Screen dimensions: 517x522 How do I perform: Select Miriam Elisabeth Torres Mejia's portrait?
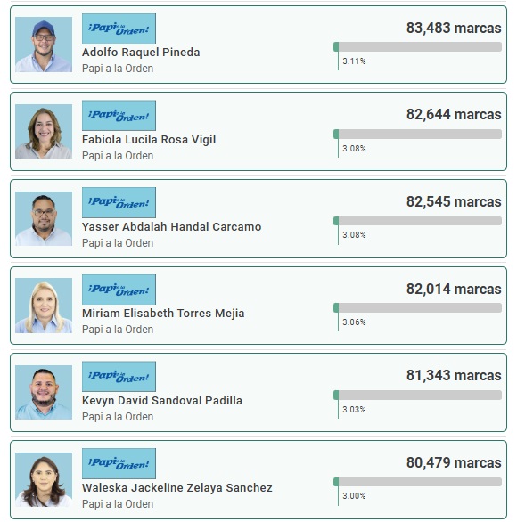44,306
